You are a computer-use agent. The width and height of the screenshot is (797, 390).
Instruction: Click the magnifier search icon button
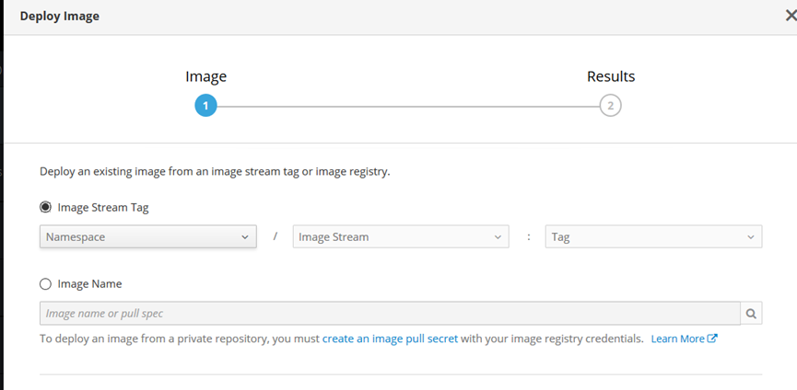[751, 314]
